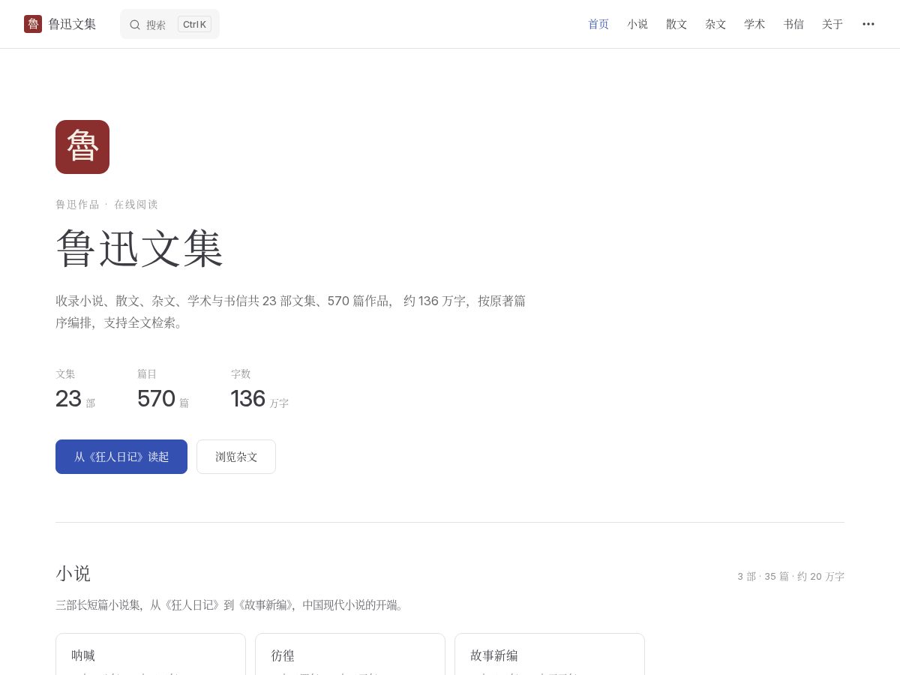Open the 小说 nav item

(637, 24)
